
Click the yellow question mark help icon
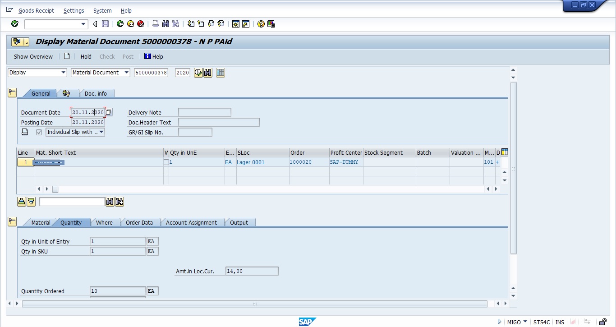point(261,24)
